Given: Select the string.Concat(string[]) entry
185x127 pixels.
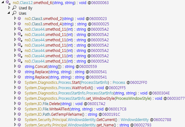Looking at the screenshot, I should pyautogui.click(x=61, y=67).
